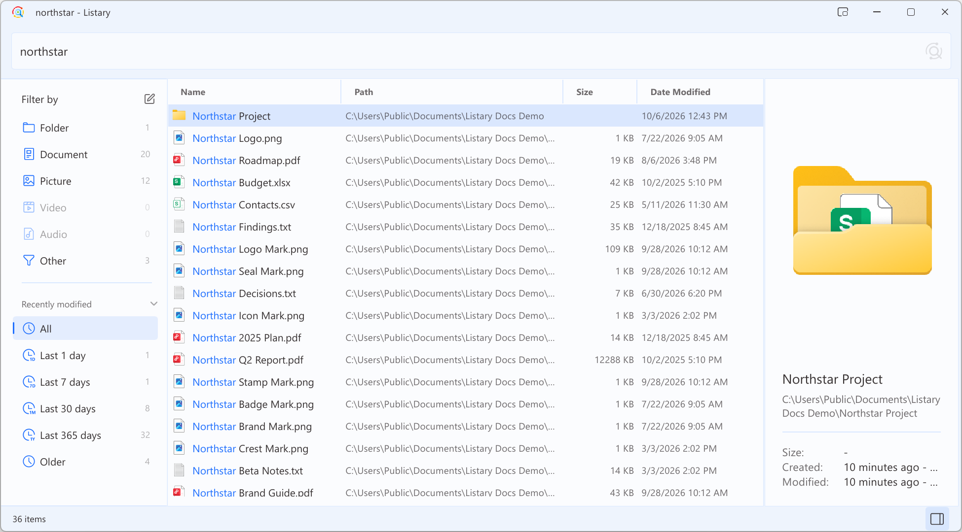Select Northstar Crest Mark.png file name

pos(251,449)
